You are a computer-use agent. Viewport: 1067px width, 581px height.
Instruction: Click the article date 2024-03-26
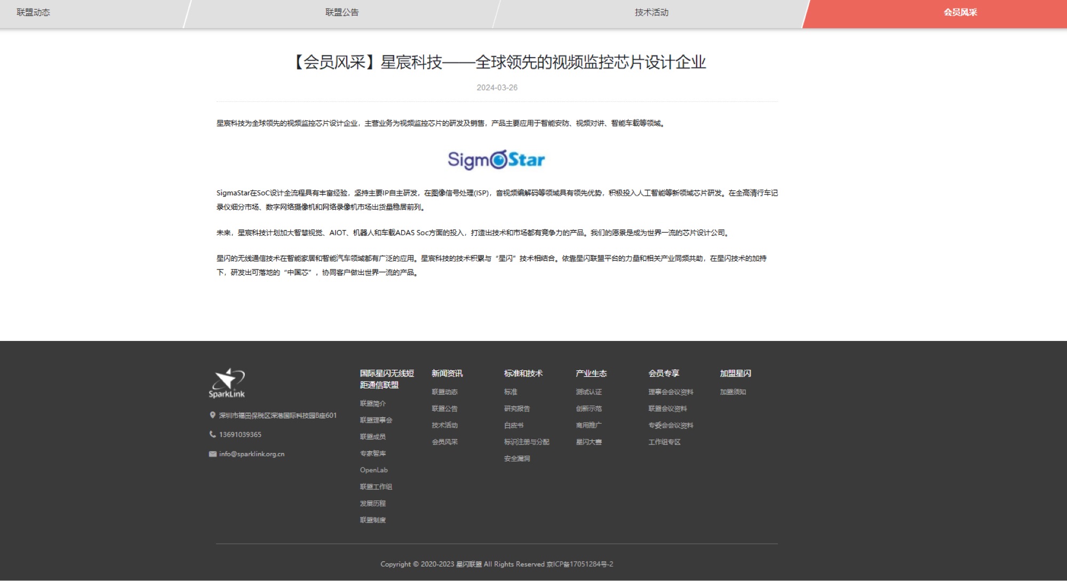click(x=497, y=87)
